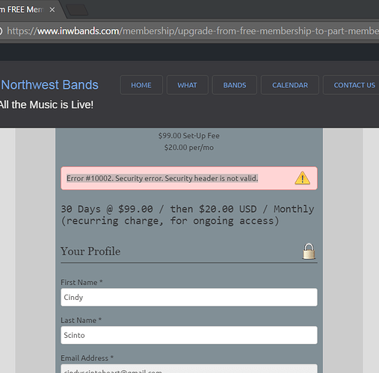Click the All the Music is Live tagline
The height and width of the screenshot is (373, 379).
tap(46, 104)
